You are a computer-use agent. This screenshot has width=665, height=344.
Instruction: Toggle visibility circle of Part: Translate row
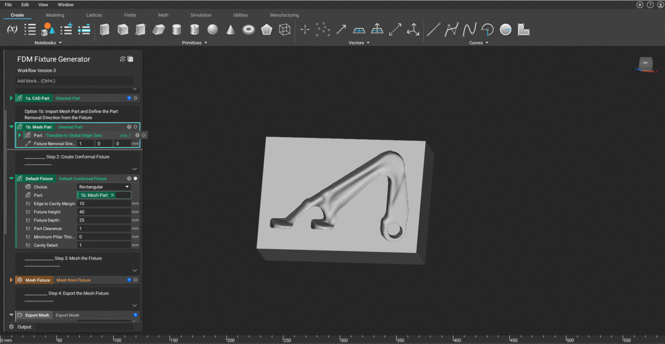coord(144,135)
